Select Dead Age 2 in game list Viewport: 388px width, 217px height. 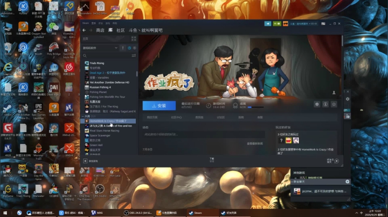coord(107,73)
